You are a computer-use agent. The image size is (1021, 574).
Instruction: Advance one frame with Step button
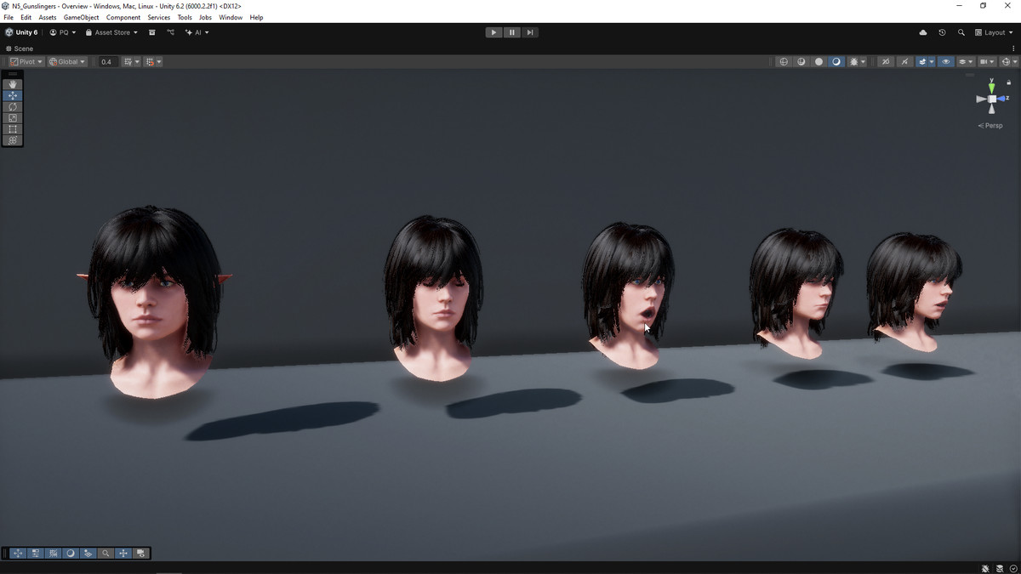click(x=529, y=32)
